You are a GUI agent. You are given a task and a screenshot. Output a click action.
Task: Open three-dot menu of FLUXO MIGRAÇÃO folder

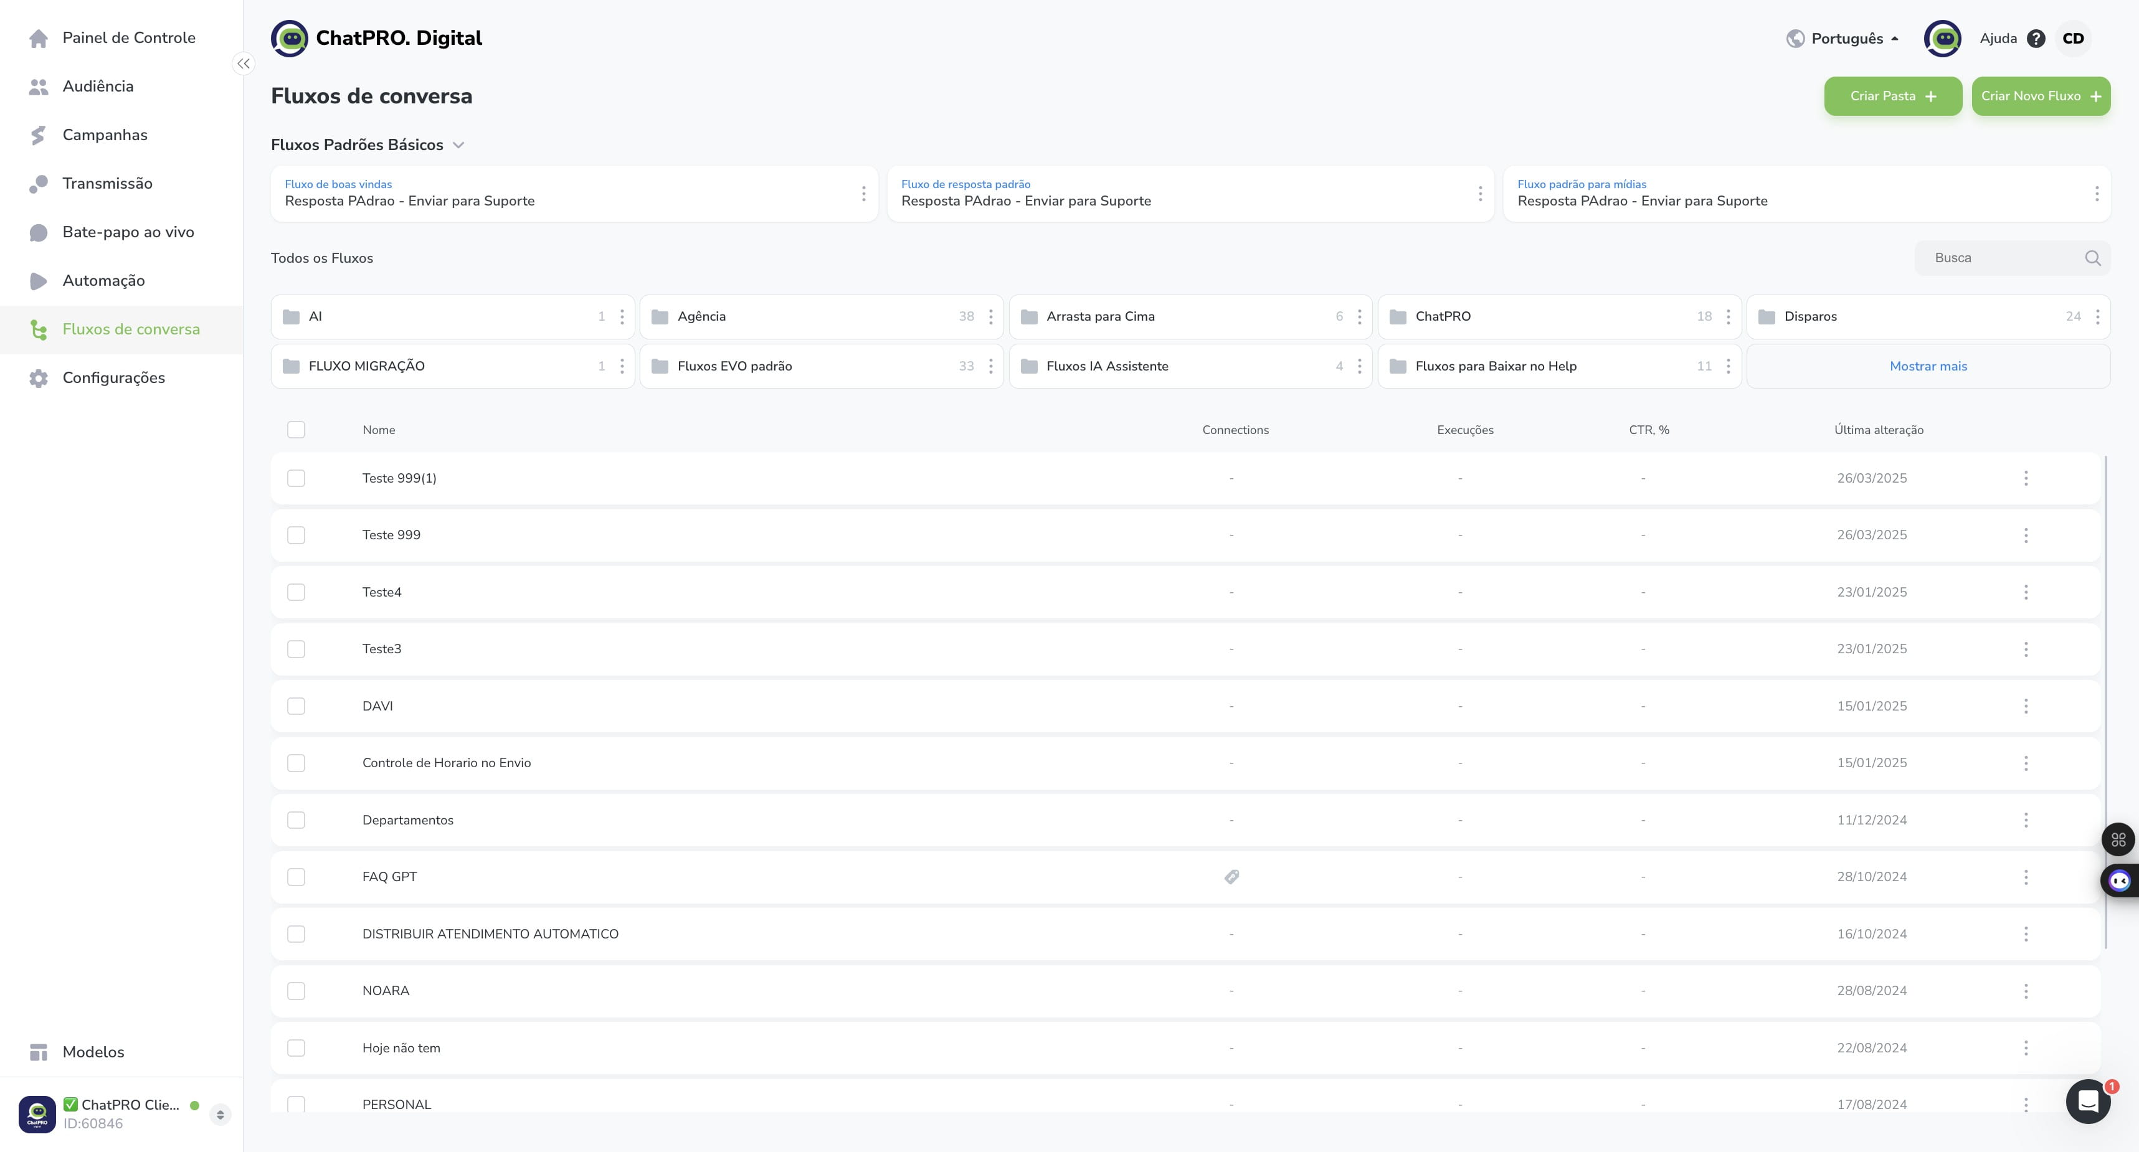tap(622, 366)
